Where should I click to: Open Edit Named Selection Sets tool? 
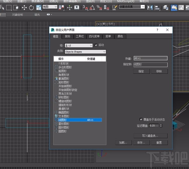pyautogui.click(x=114, y=7)
